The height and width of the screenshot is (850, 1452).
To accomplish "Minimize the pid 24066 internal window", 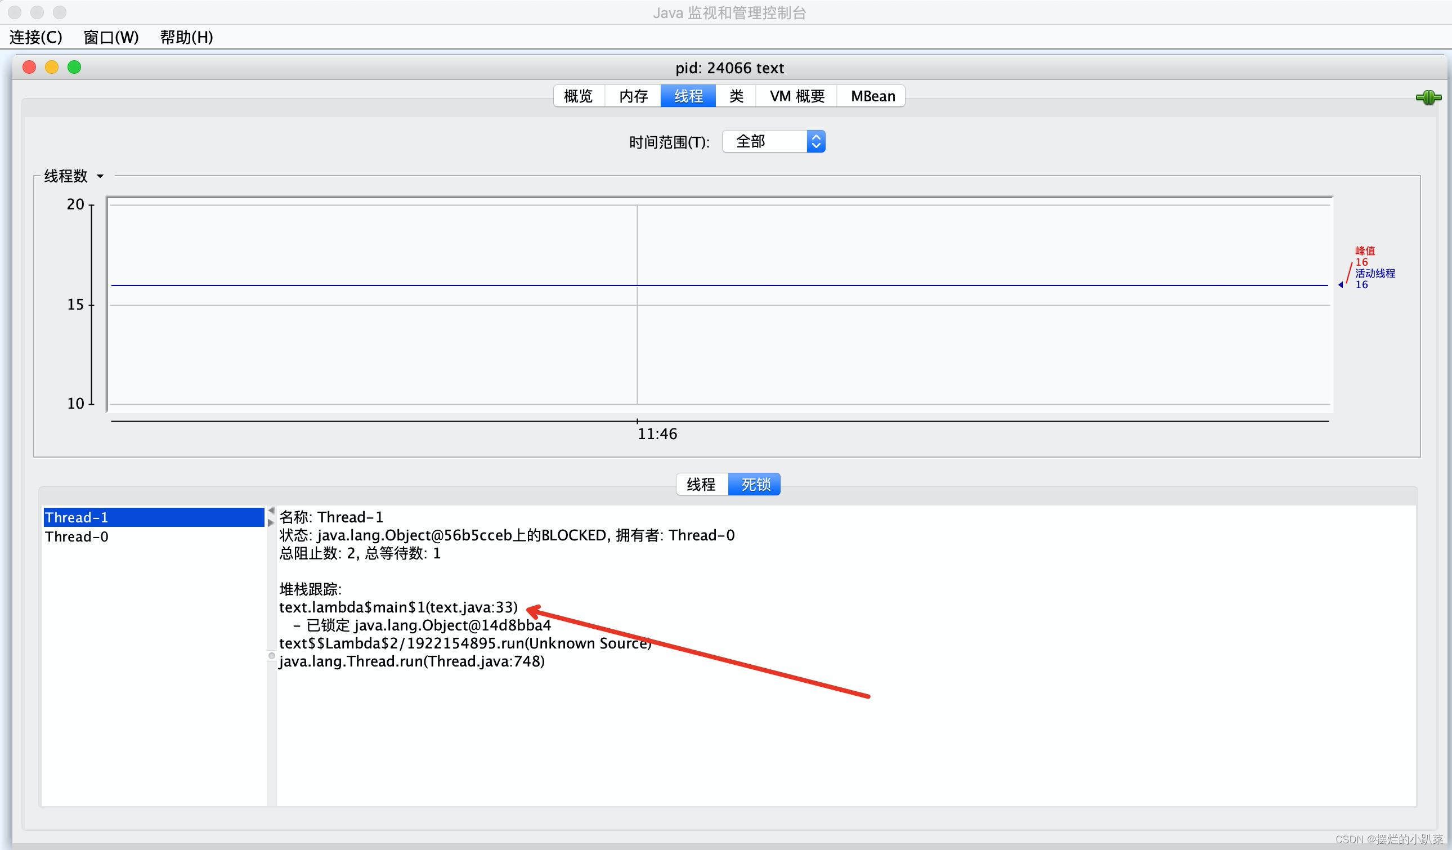I will pyautogui.click(x=52, y=68).
